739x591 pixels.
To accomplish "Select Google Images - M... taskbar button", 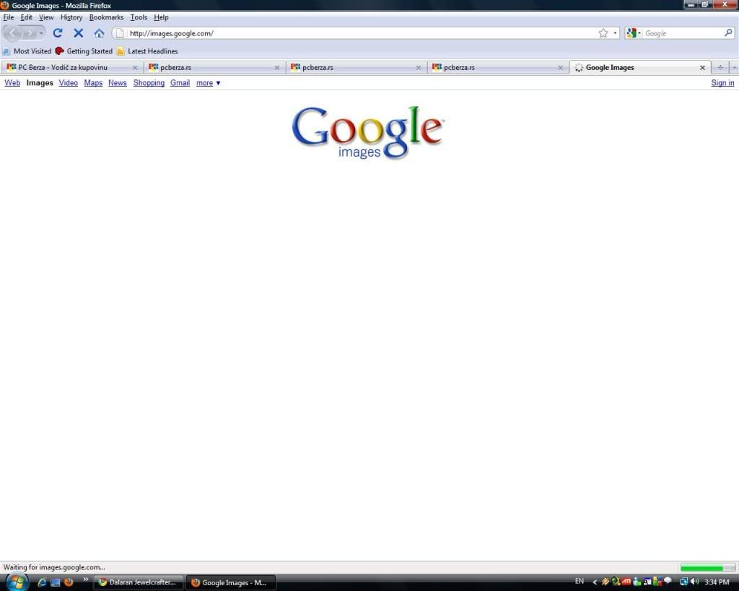I will (231, 582).
